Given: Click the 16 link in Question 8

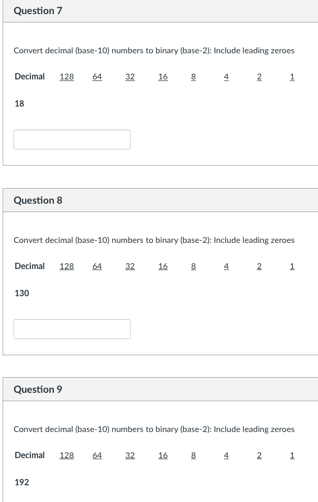Looking at the screenshot, I should [x=162, y=266].
